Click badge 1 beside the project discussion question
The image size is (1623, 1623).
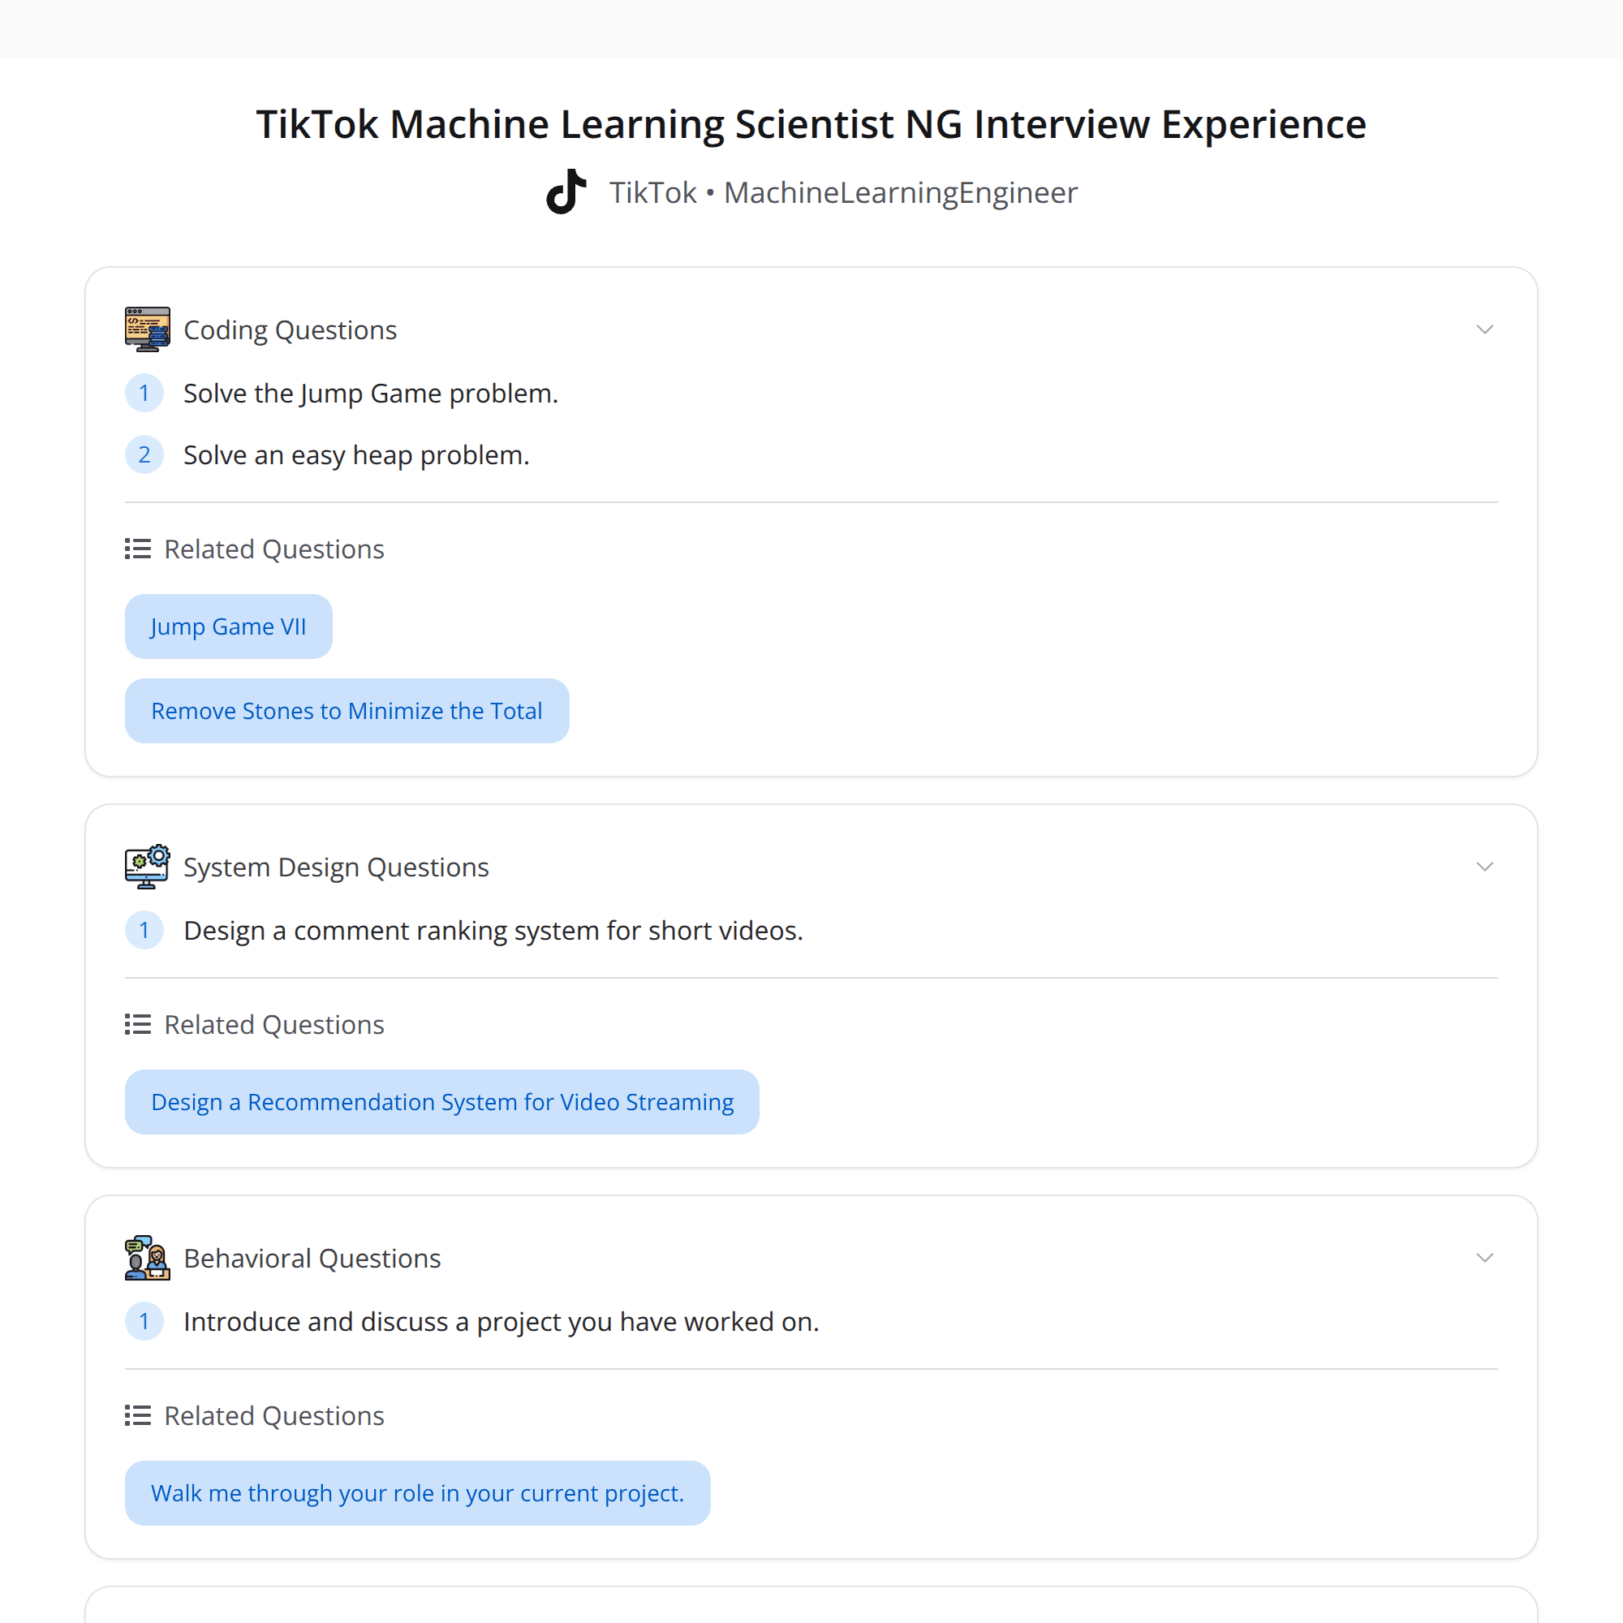[x=144, y=1321]
